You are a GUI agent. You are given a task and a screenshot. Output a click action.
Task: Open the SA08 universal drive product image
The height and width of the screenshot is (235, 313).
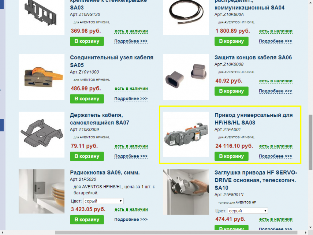tap(186, 134)
